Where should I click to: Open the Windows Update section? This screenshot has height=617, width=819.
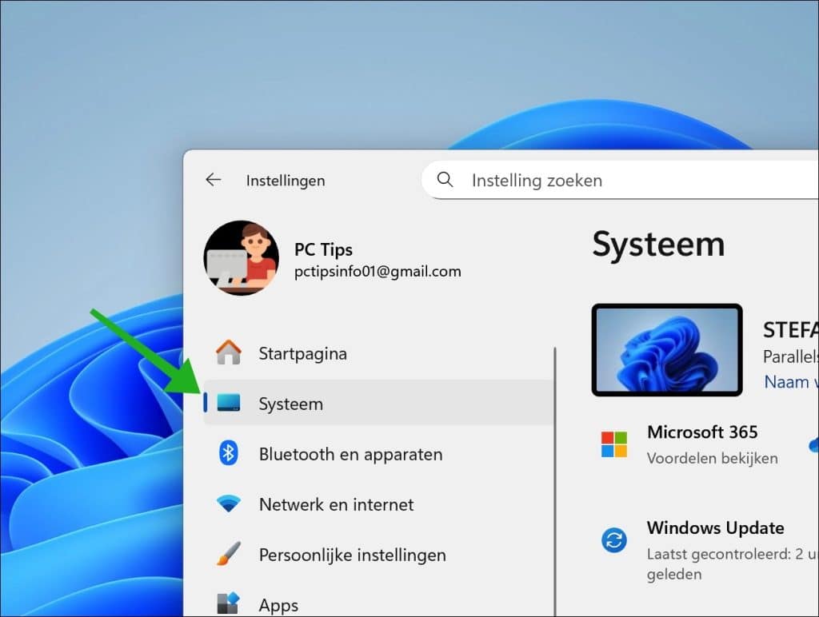tap(715, 527)
